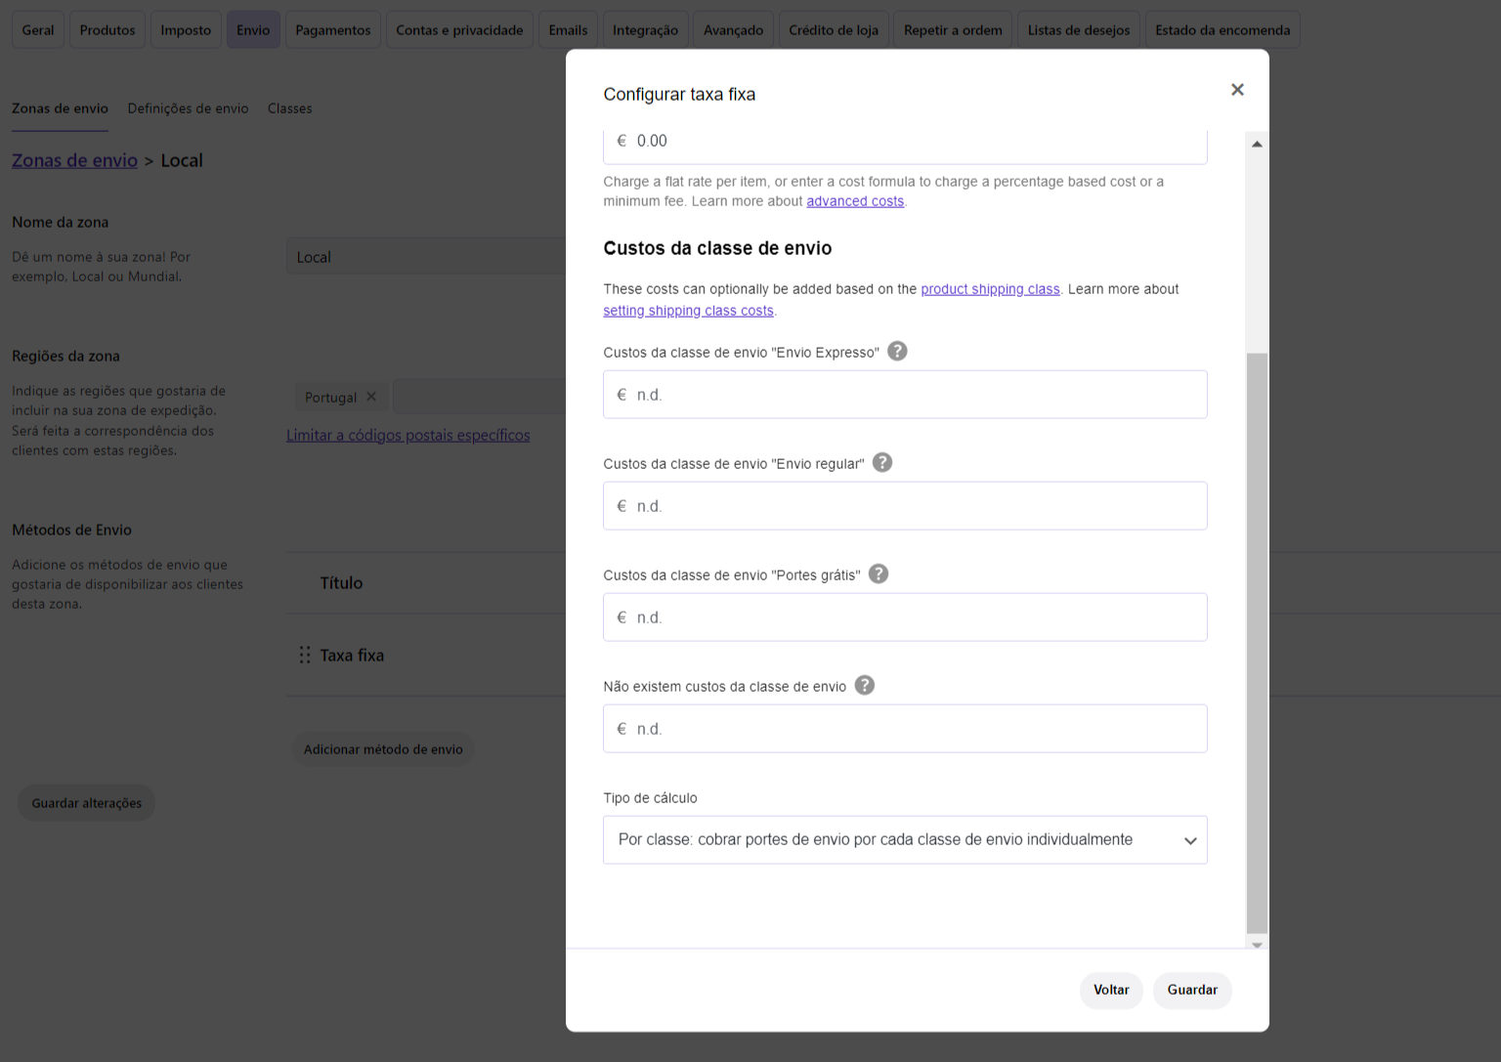Click the Custos da classe de envio heading
Viewport: 1501px width, 1062px height.
[x=717, y=248]
